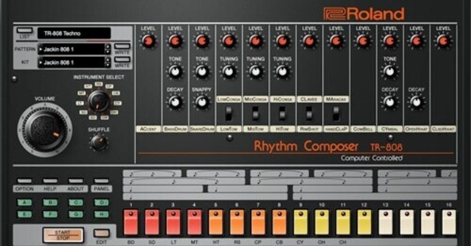471x246 pixels.
Task: Adjust the BassDrum LEVEL knob
Action: point(175,41)
